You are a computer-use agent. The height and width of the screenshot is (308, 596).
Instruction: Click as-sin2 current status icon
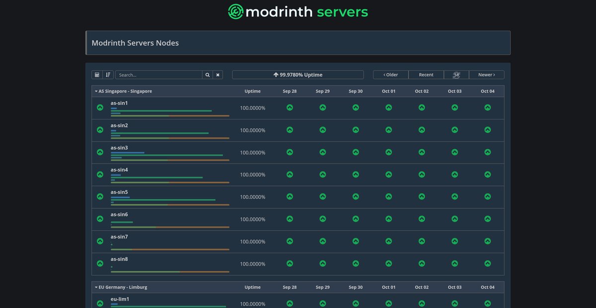(x=100, y=130)
